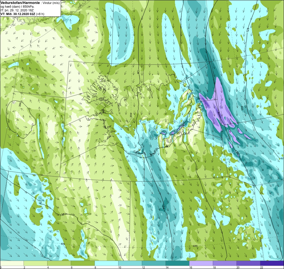Select the 18–20 m/s purple legend swatch
Image resolution: width=284 pixels, height=269 pixels.
pyautogui.click(x=225, y=263)
